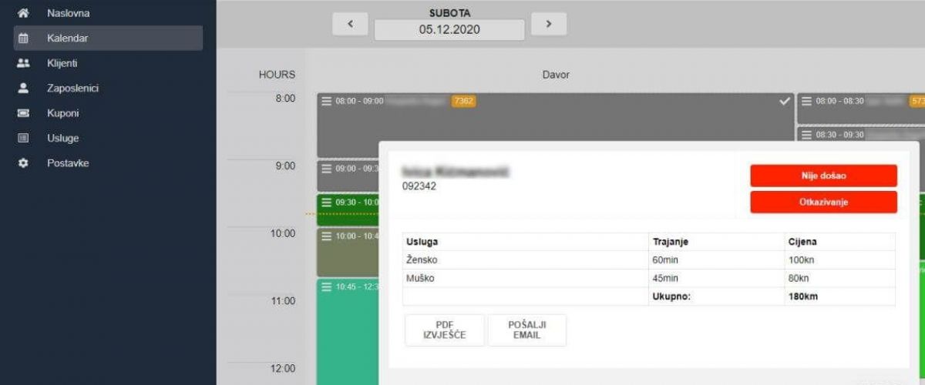Screen dimensions: 925x385
Task: Click the Zaposlenici person icon
Action: tap(23, 89)
